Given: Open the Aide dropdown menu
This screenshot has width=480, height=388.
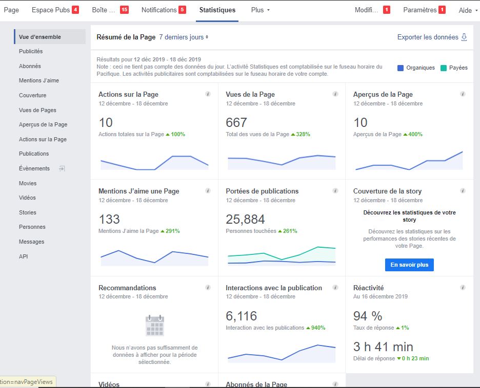Looking at the screenshot, I should click(x=468, y=10).
